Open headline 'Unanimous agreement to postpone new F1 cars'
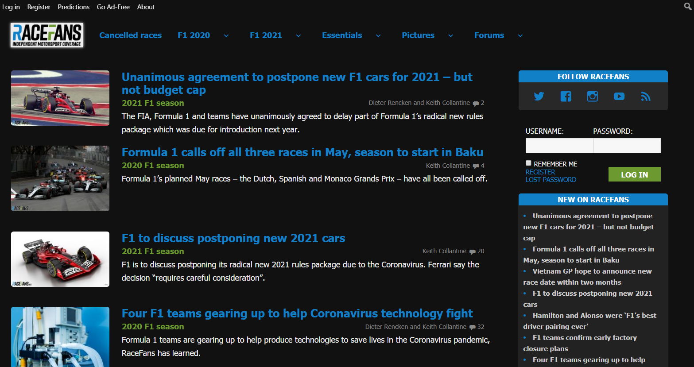 pyautogui.click(x=297, y=83)
